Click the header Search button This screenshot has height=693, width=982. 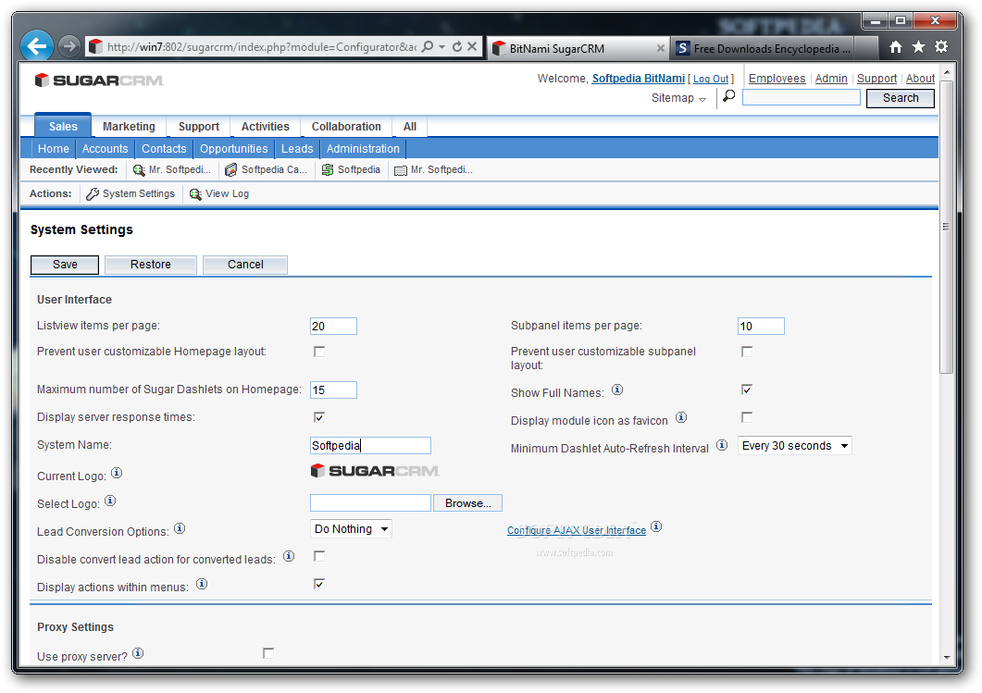click(900, 98)
